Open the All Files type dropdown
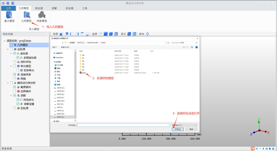Screen dimensions: 277x151 point(184,125)
